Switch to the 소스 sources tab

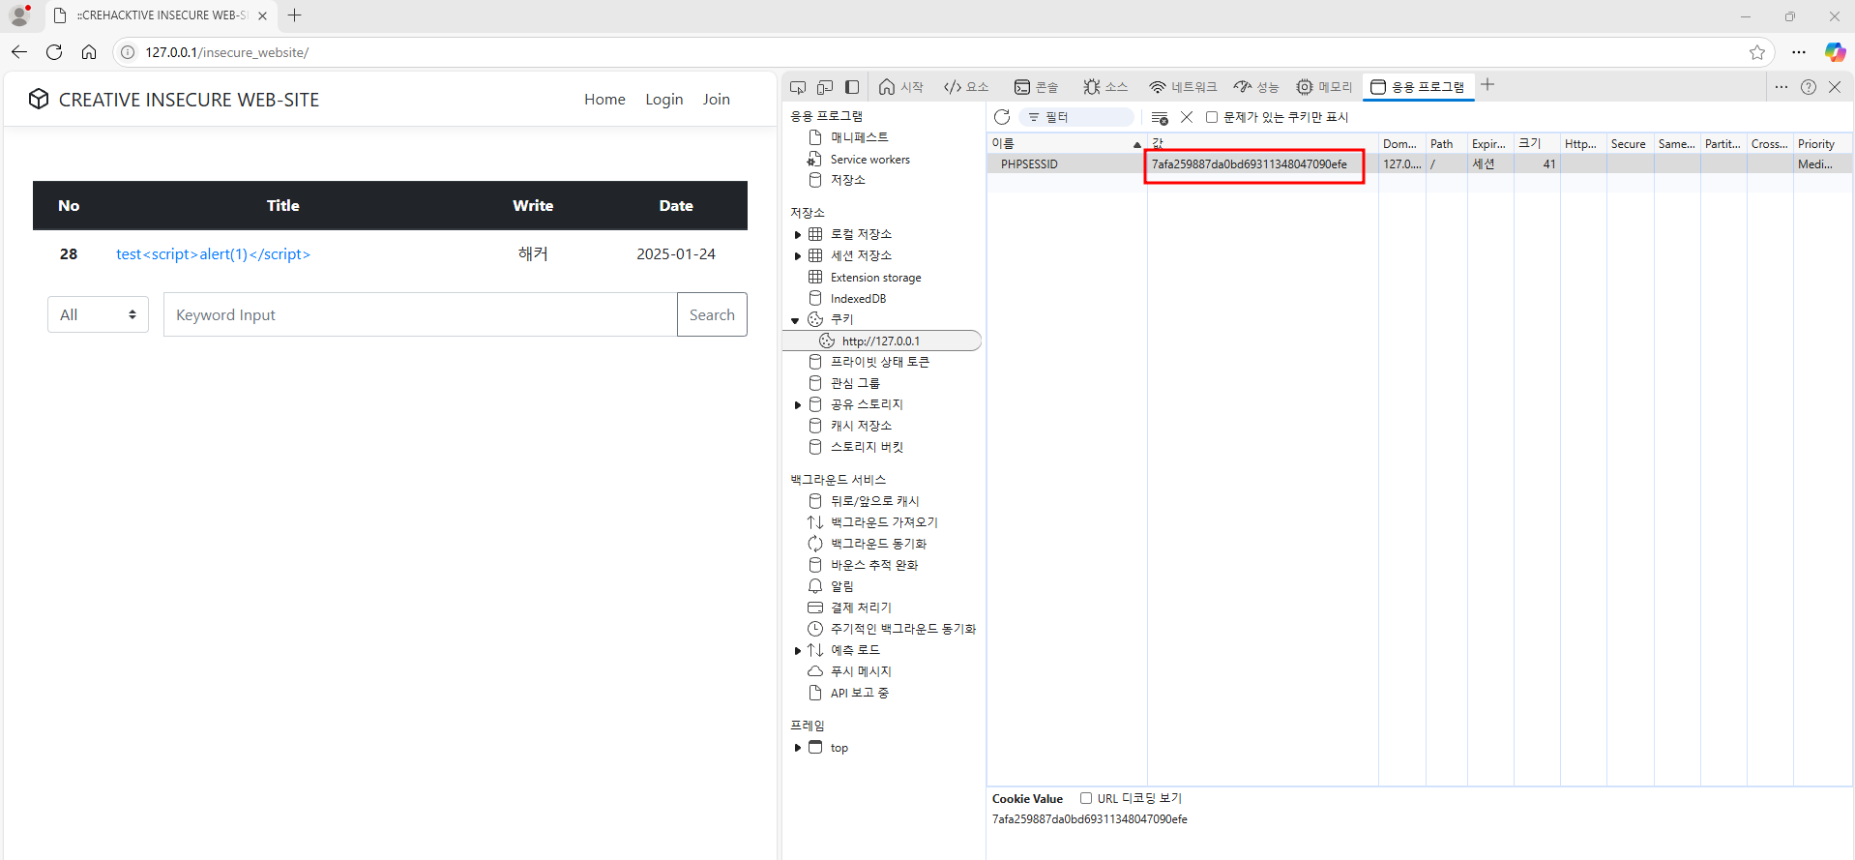1105,87
